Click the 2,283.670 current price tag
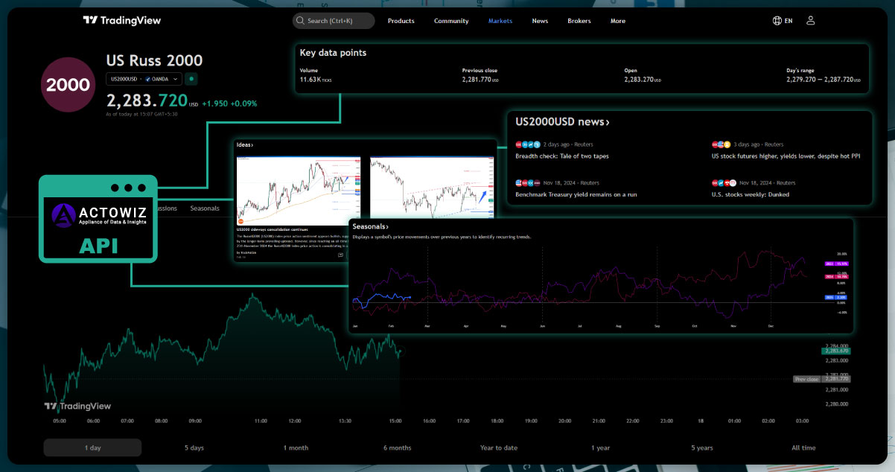Viewport: 895px width, 472px height. coord(835,351)
